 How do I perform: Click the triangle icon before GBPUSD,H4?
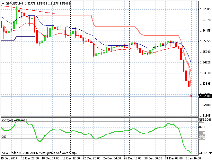(x=3, y=3)
